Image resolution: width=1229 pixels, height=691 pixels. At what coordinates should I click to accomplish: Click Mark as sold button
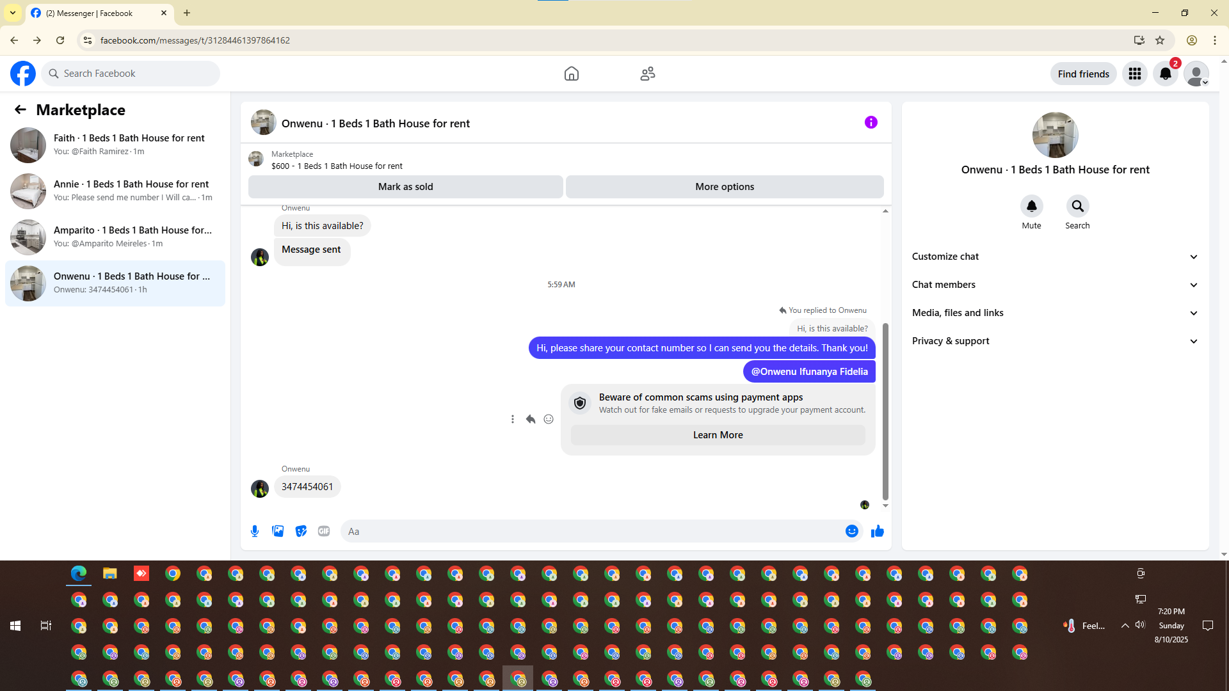[x=405, y=187]
